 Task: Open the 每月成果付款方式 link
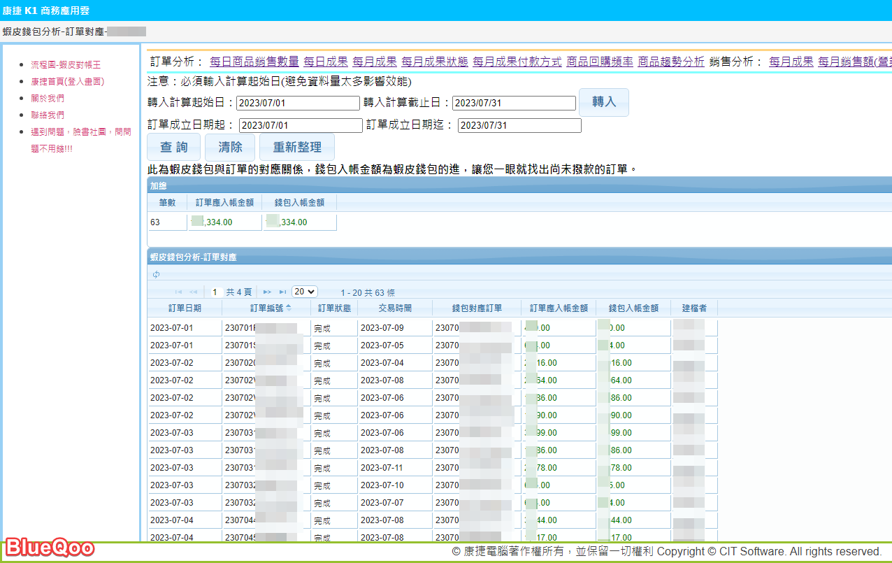click(517, 62)
